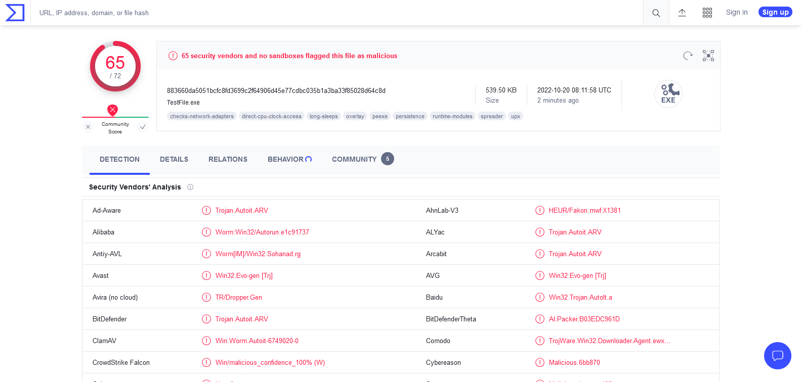801x382 pixels.
Task: Click the TrojWare.Win32.Downloader.Agent result
Action: click(x=610, y=341)
